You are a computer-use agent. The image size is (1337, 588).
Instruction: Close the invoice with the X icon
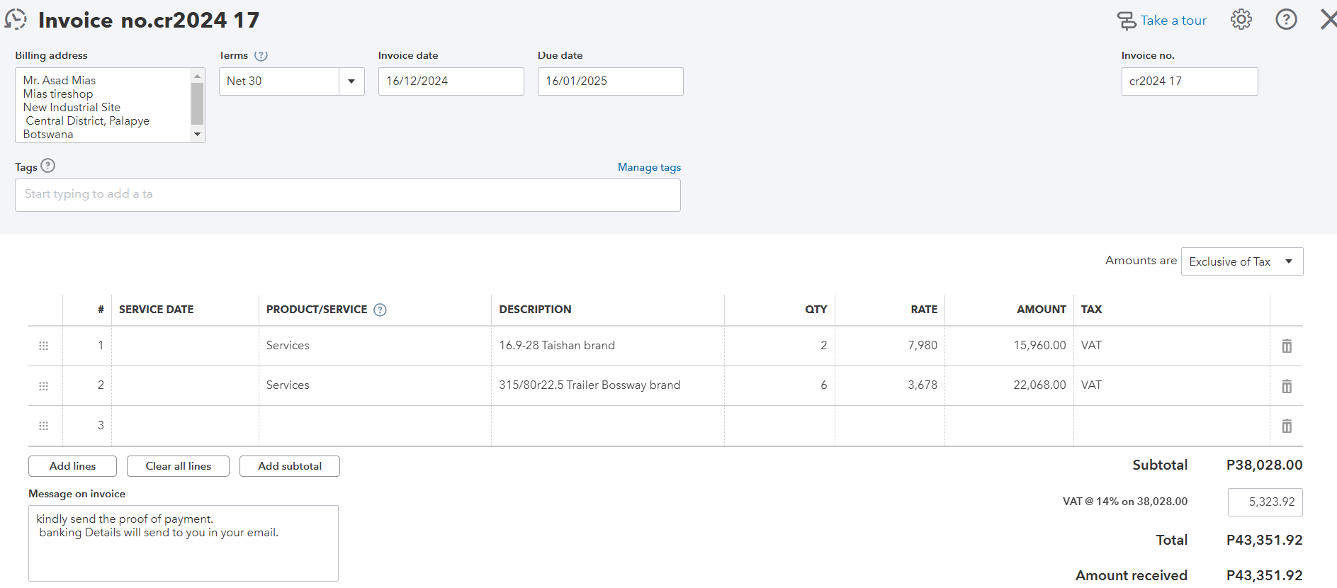point(1328,19)
